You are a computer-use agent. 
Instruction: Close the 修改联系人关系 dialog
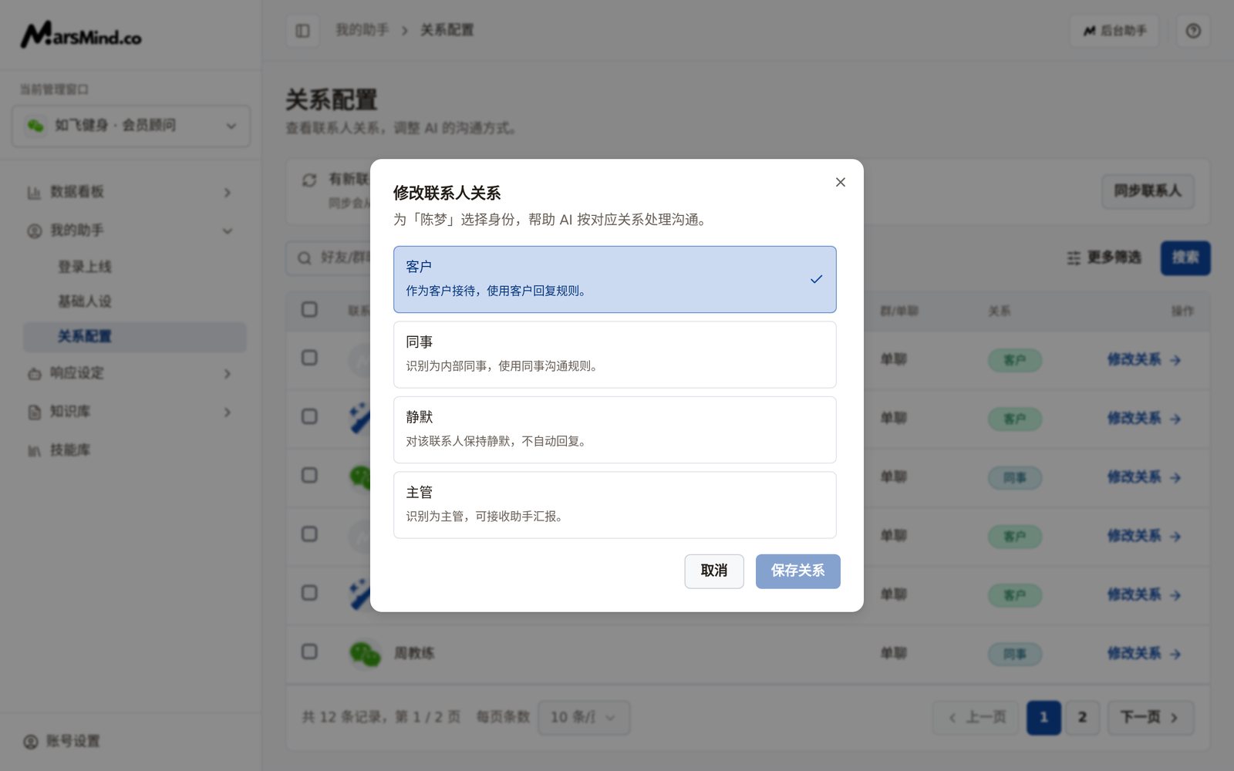tap(840, 182)
